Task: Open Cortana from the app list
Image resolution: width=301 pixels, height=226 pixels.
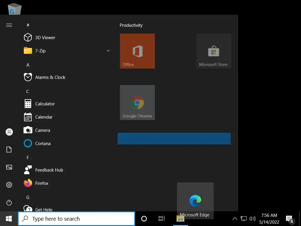Action: coord(66,144)
